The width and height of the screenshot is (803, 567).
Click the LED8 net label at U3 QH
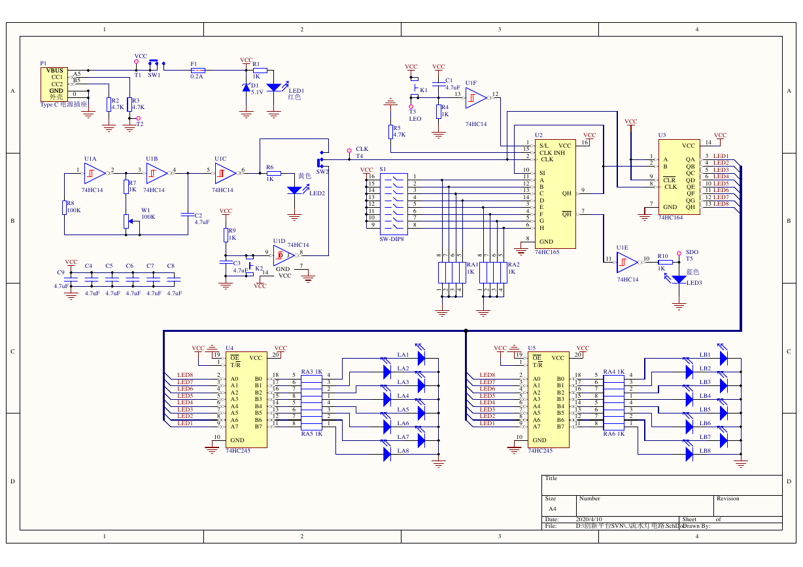pyautogui.click(x=721, y=204)
